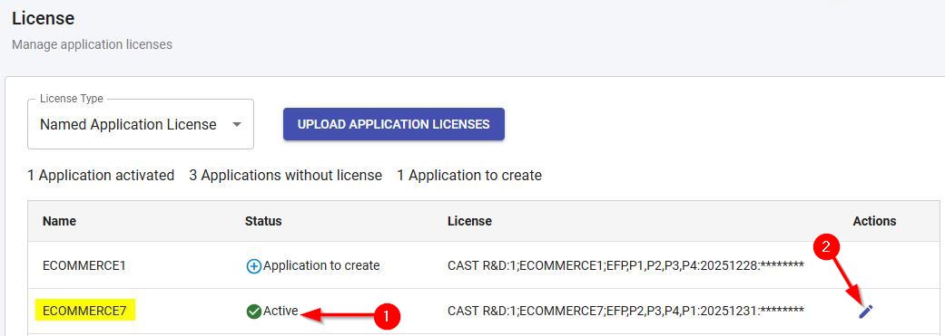Sort by the Name column header
Screen dimensions: 945x336
tap(59, 221)
